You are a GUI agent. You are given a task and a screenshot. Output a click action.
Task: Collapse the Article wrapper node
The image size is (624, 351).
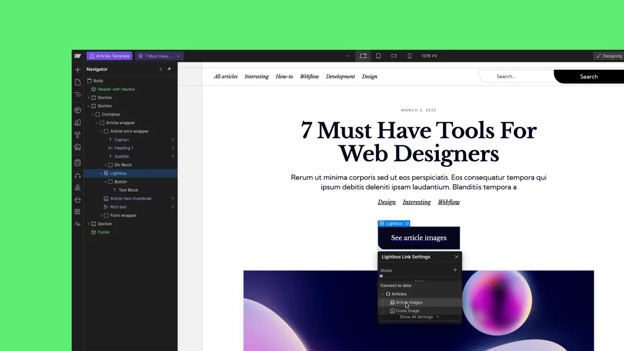tap(97, 123)
